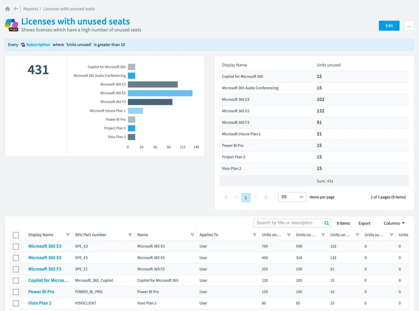Open the items per page dropdown
419x311 pixels.
pyautogui.click(x=292, y=197)
